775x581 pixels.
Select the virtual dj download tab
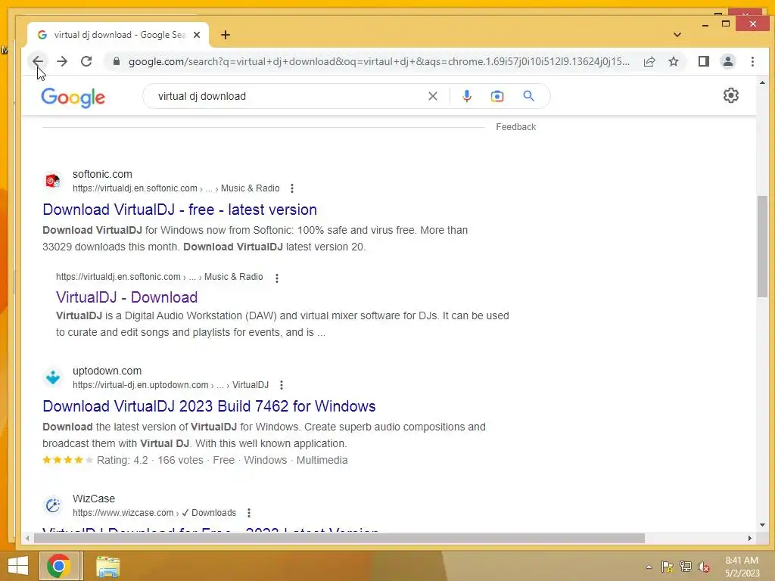118,35
